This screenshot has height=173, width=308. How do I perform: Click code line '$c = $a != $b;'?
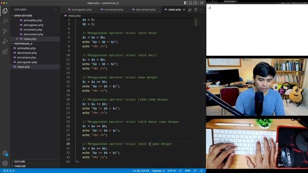pyautogui.click(x=95, y=104)
